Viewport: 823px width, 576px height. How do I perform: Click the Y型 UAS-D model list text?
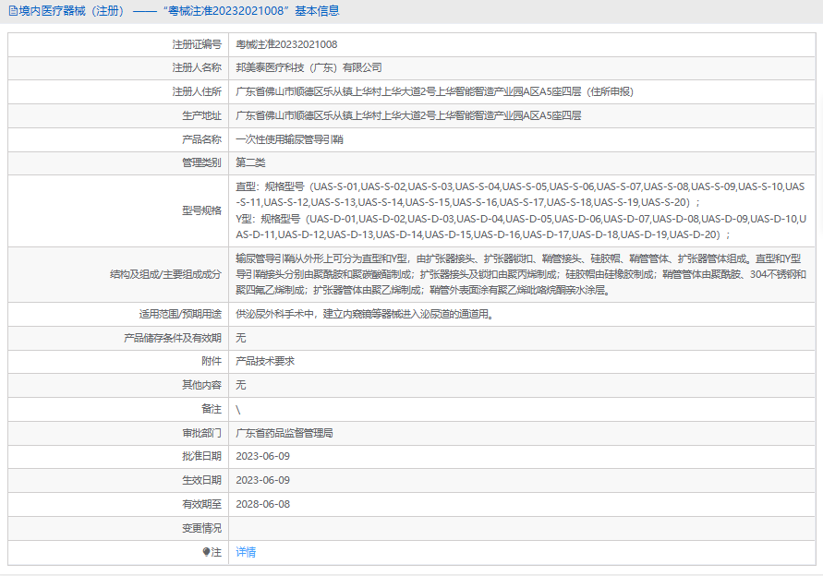click(521, 227)
